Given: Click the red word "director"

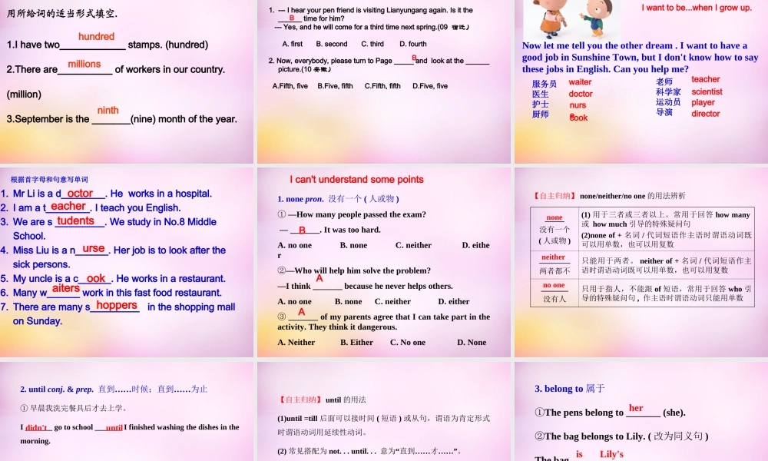Looking at the screenshot, I should [705, 114].
